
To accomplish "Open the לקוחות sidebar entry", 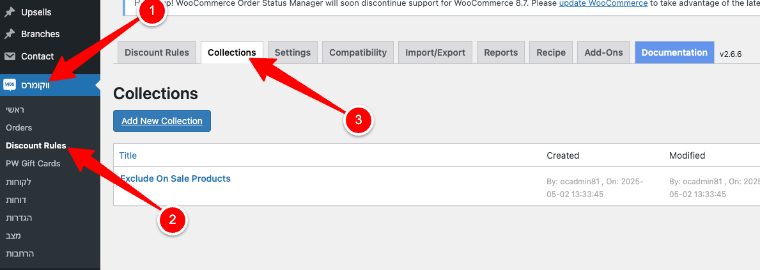I will click(x=18, y=182).
